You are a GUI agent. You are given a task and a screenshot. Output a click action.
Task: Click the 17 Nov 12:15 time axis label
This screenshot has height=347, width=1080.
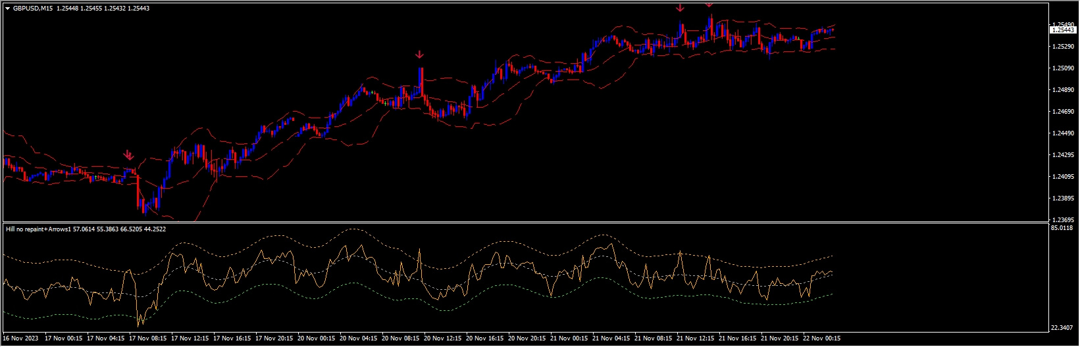[x=190, y=338]
